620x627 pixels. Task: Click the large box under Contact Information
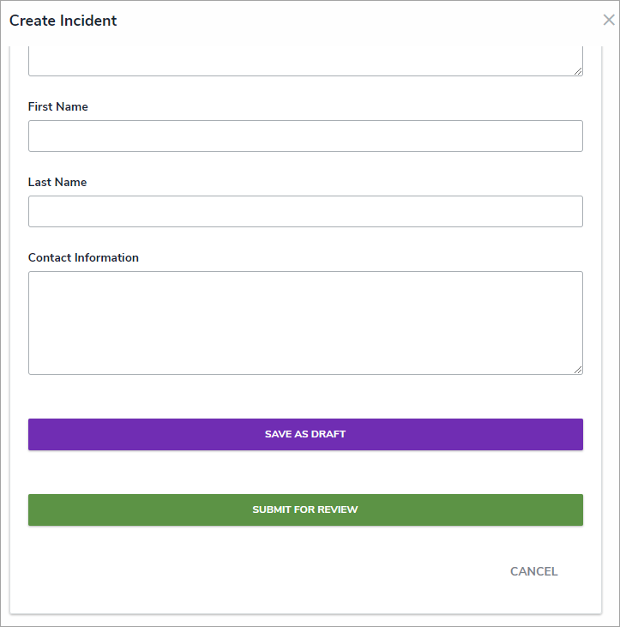(305, 323)
